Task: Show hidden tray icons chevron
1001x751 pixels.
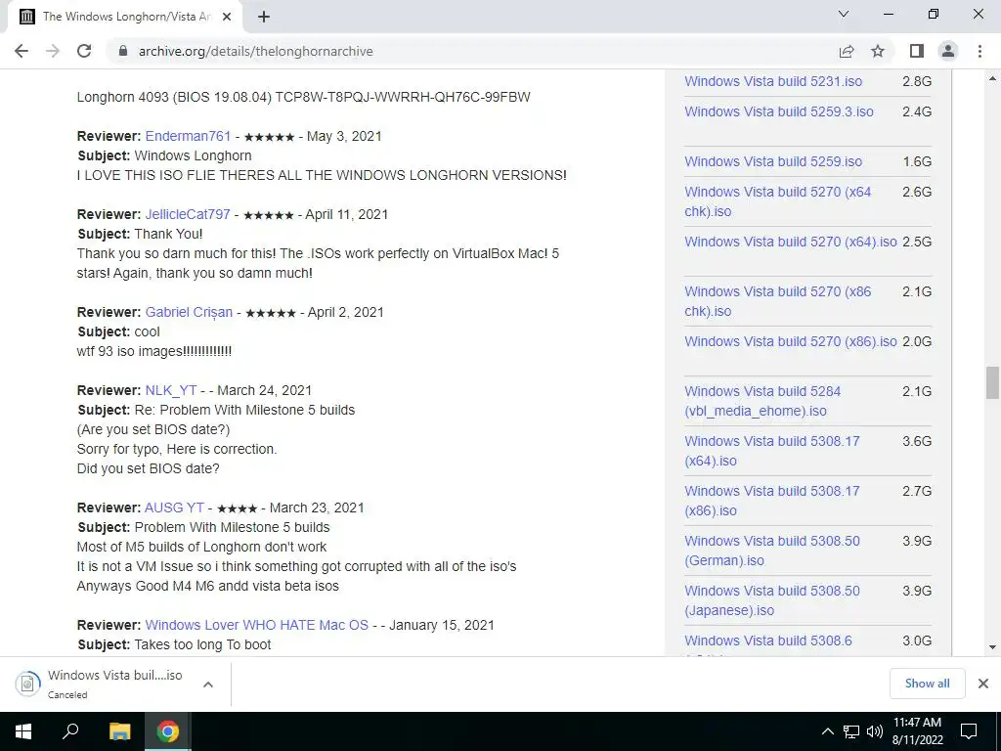Action: (x=827, y=731)
